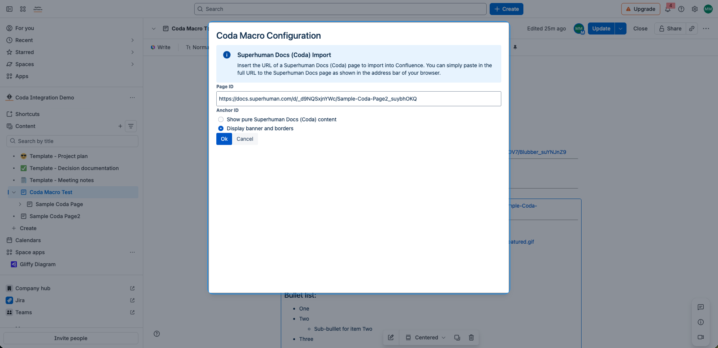Open the Update button dropdown arrow
The image size is (718, 348).
[x=620, y=29]
